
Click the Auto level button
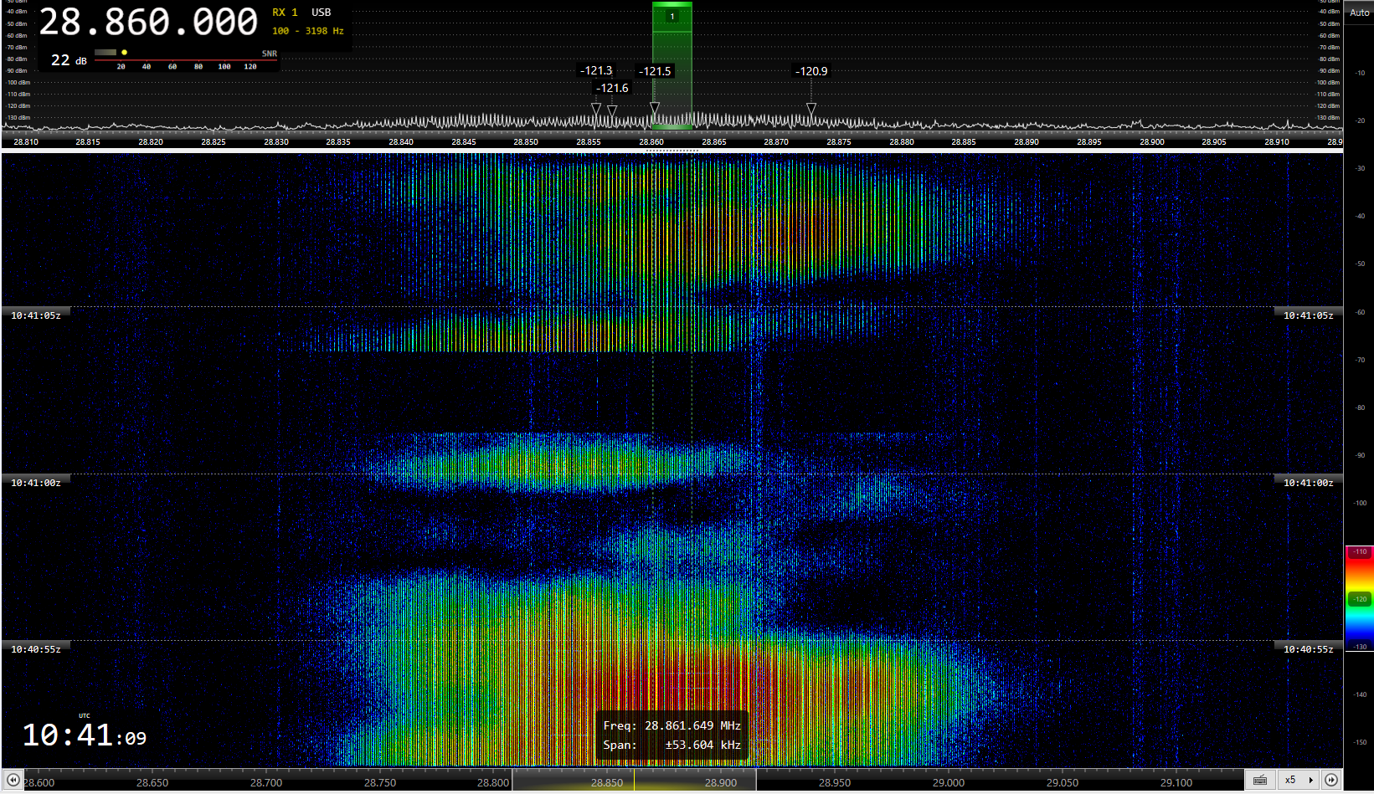(x=1359, y=13)
